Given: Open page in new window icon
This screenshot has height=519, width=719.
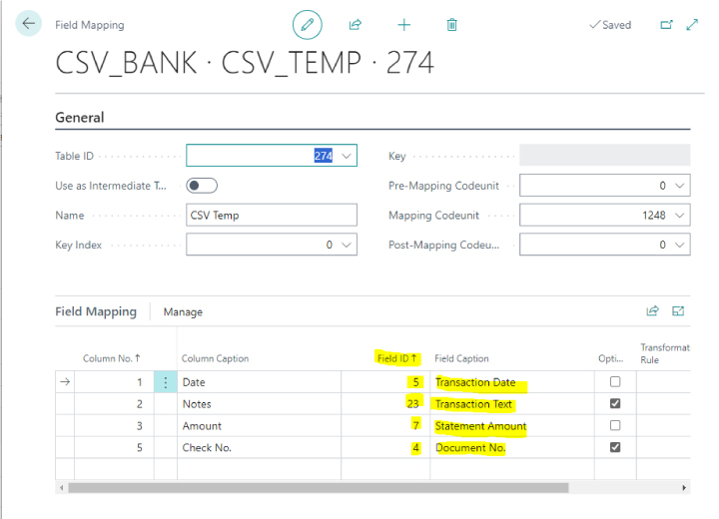Looking at the screenshot, I should click(x=667, y=24).
